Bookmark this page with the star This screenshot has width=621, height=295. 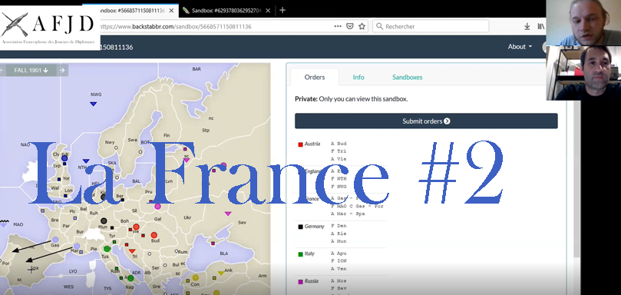tap(362, 26)
